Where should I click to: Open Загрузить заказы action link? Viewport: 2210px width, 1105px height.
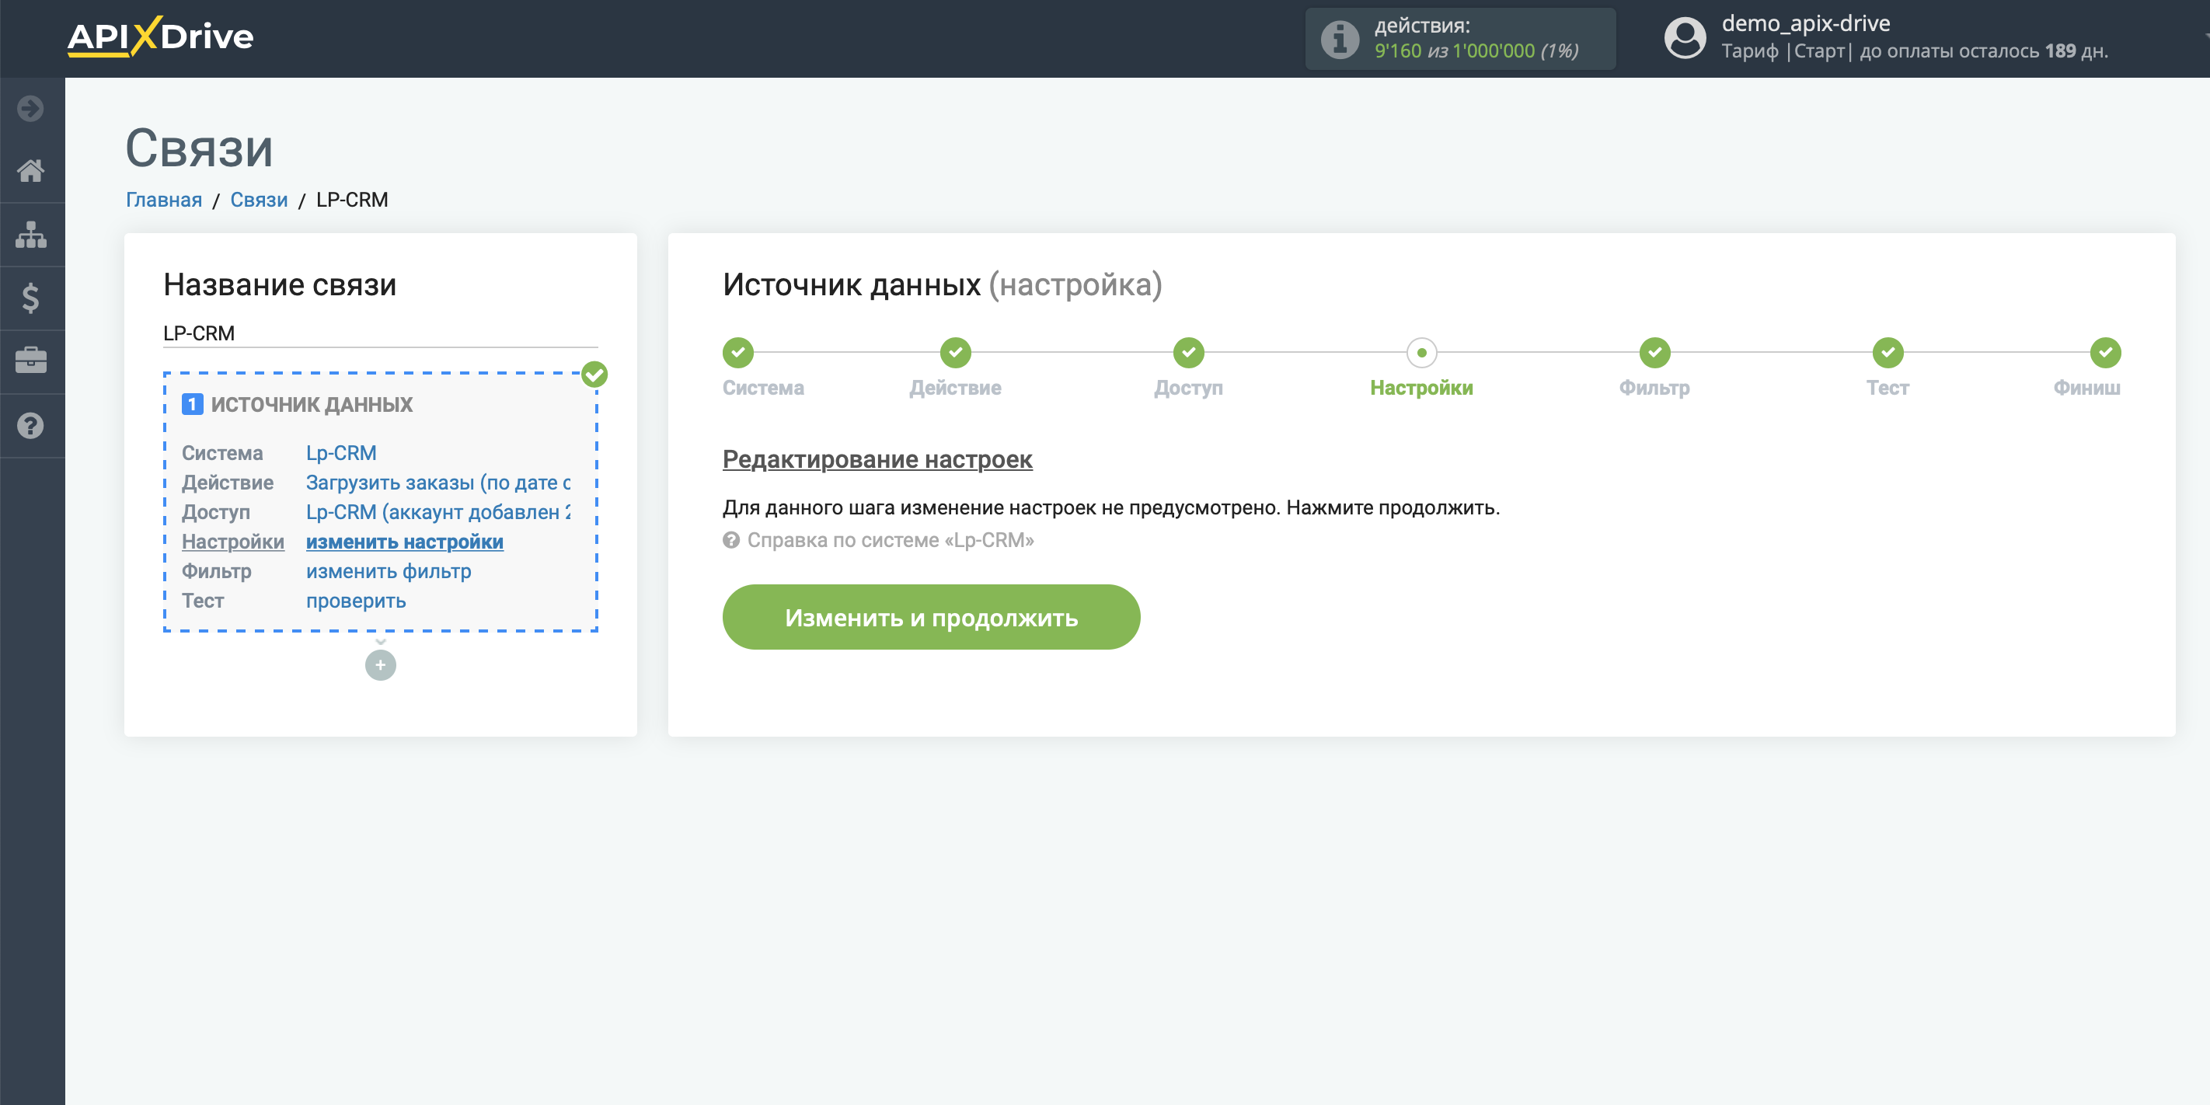[437, 482]
